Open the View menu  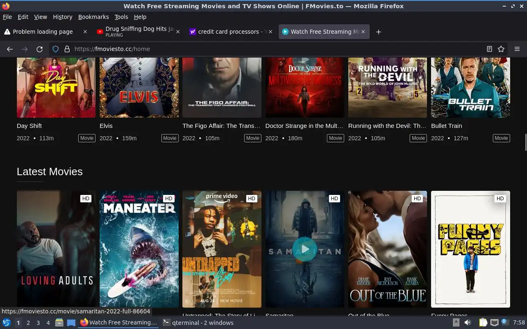[x=40, y=17]
